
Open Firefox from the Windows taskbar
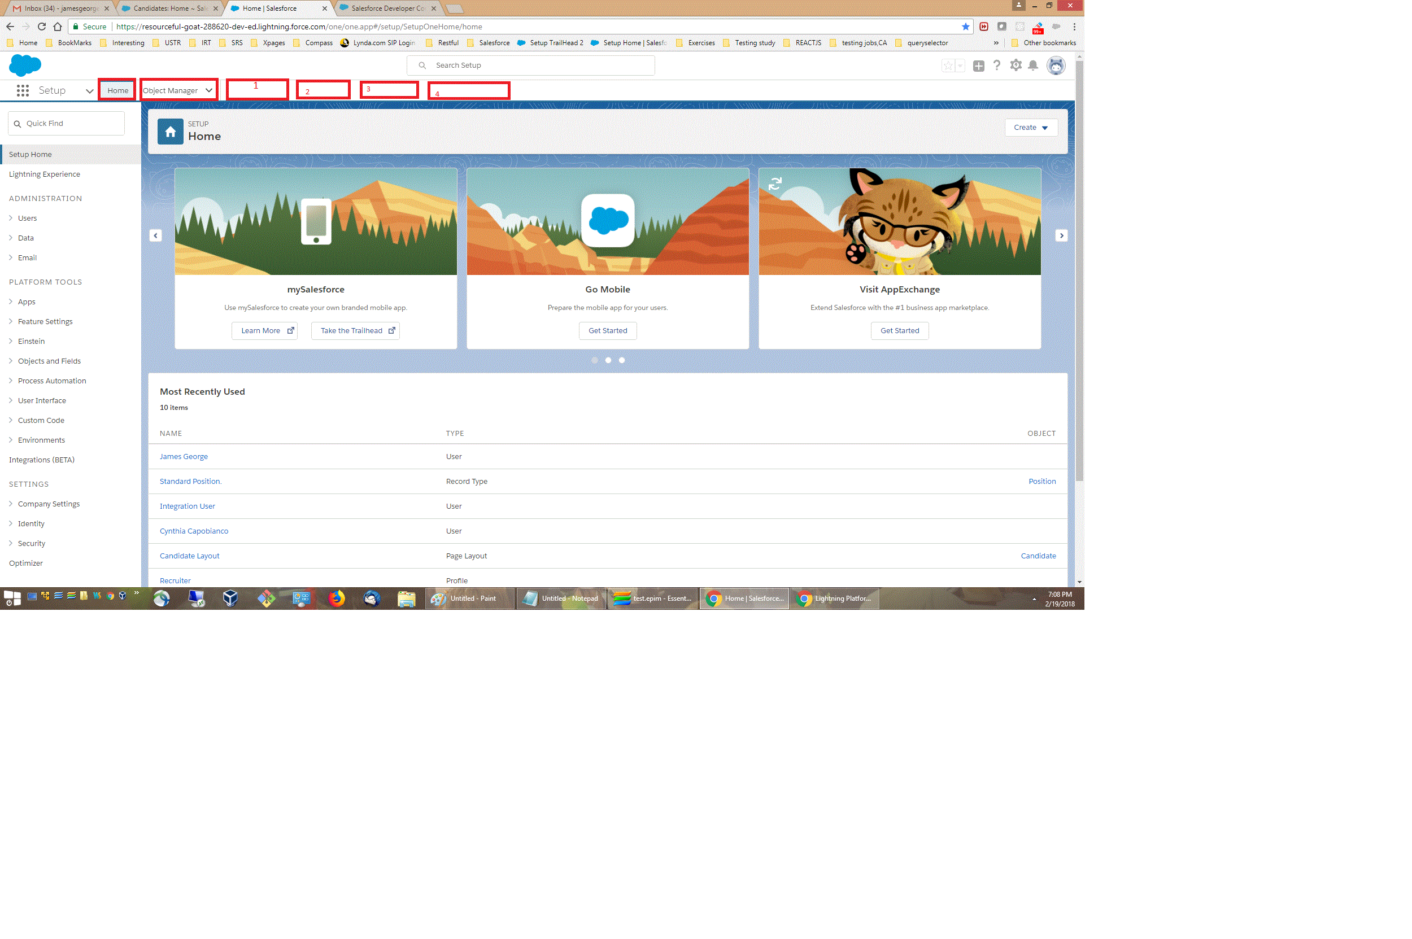[337, 599]
